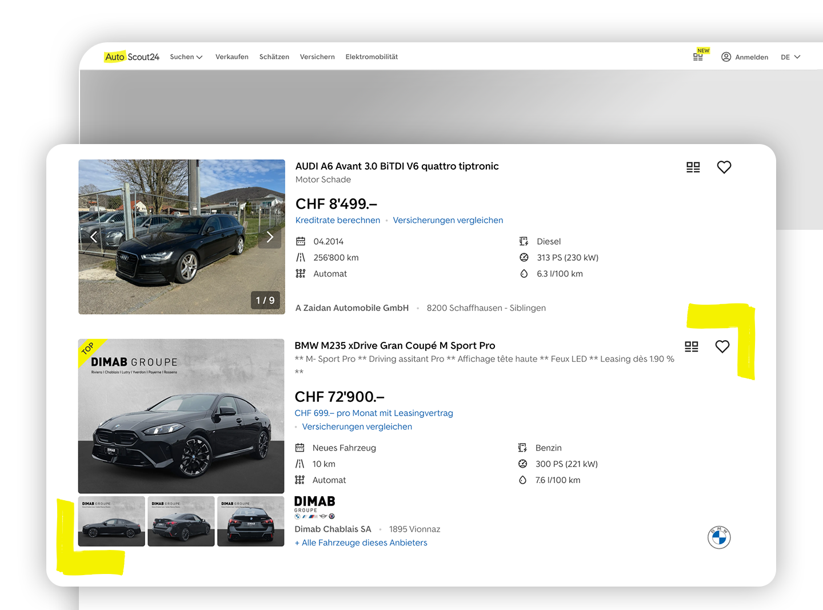Show next photo of Audi A6
This screenshot has height=610, width=823.
coord(270,237)
